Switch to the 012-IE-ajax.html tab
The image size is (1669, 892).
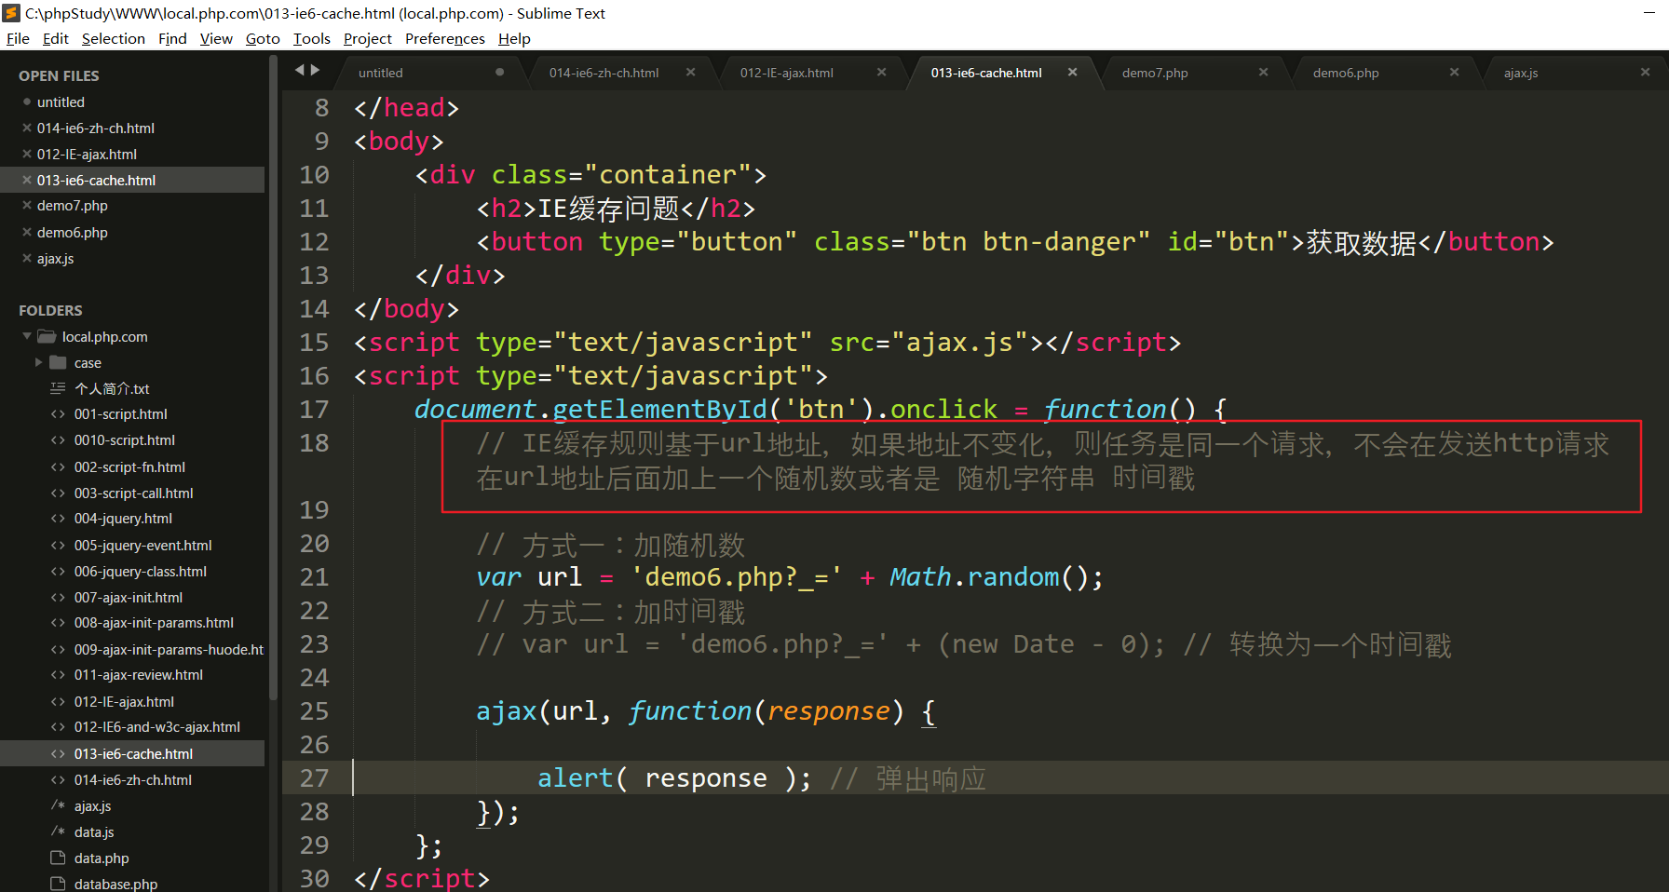pyautogui.click(x=786, y=73)
